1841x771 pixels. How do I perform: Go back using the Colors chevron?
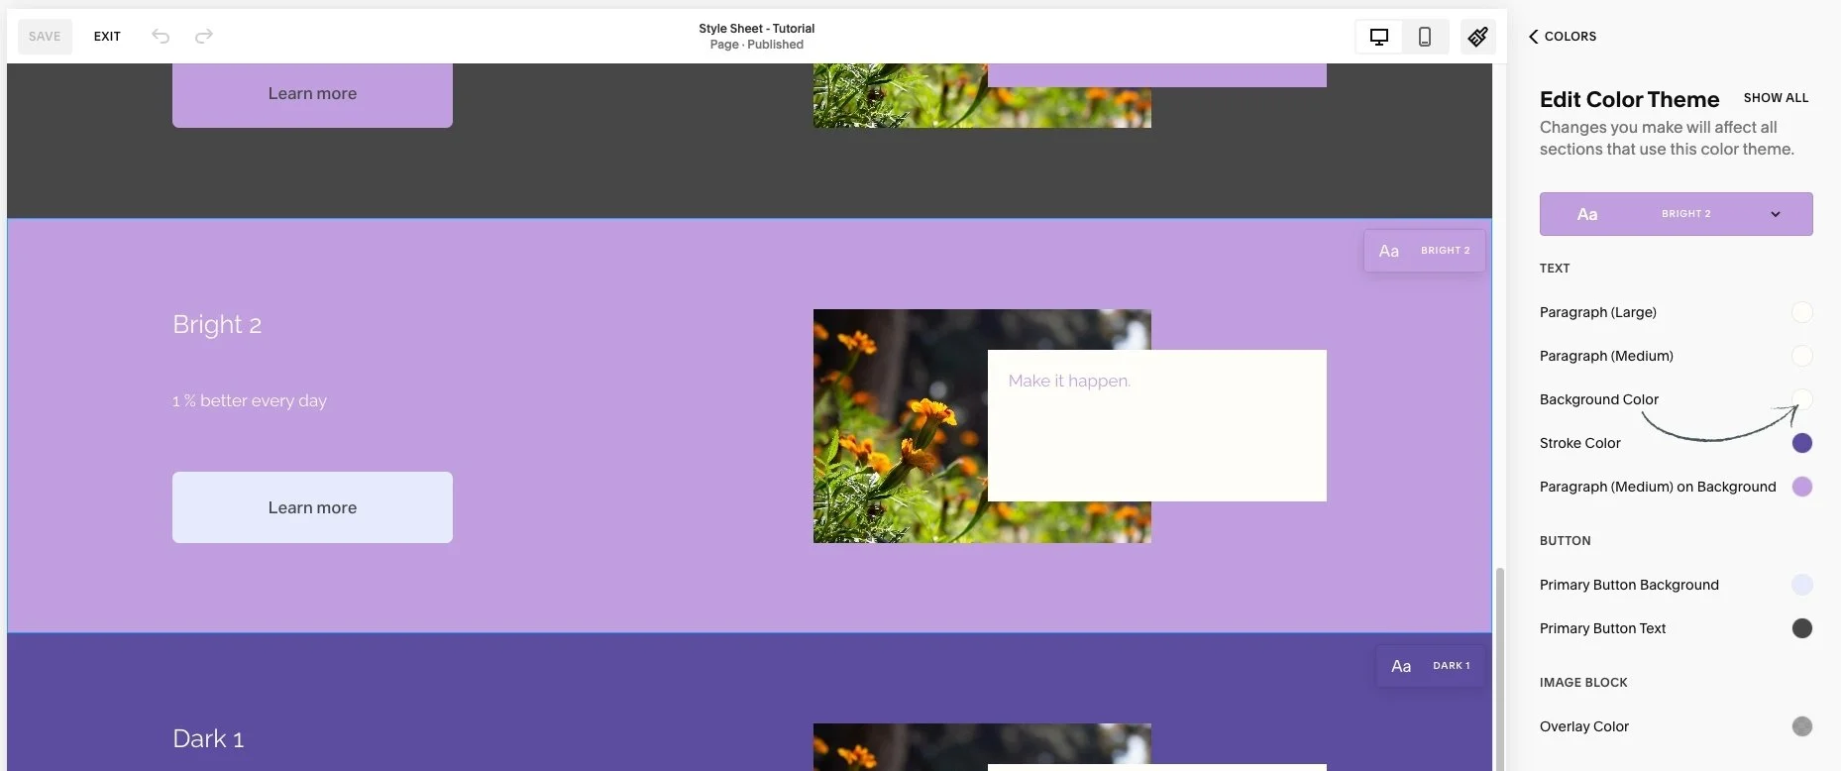pos(1533,37)
